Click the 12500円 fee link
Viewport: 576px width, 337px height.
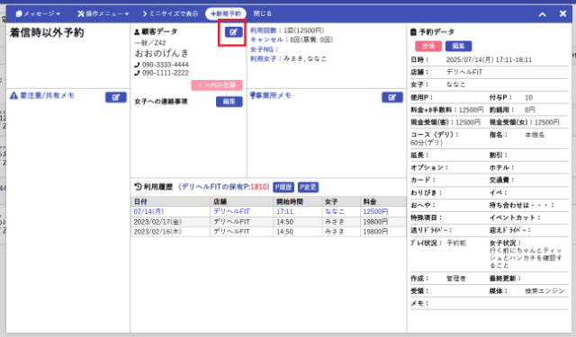click(x=375, y=211)
